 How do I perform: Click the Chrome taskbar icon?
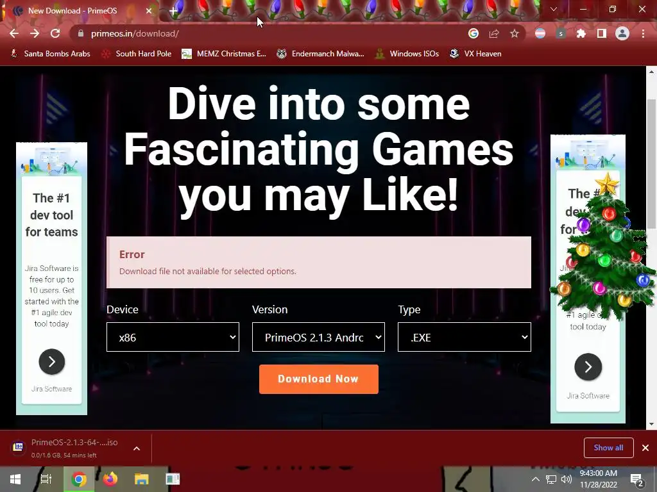[x=78, y=479]
